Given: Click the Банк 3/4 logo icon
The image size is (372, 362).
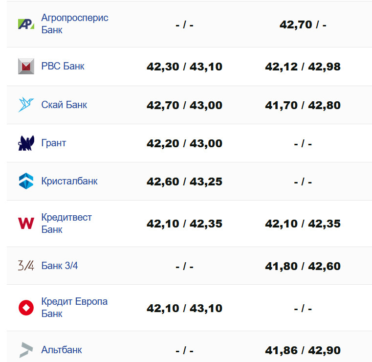Looking at the screenshot, I should pos(26,266).
